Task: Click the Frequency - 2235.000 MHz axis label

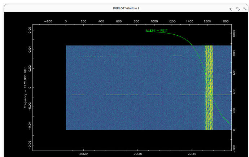Action: pos(25,87)
